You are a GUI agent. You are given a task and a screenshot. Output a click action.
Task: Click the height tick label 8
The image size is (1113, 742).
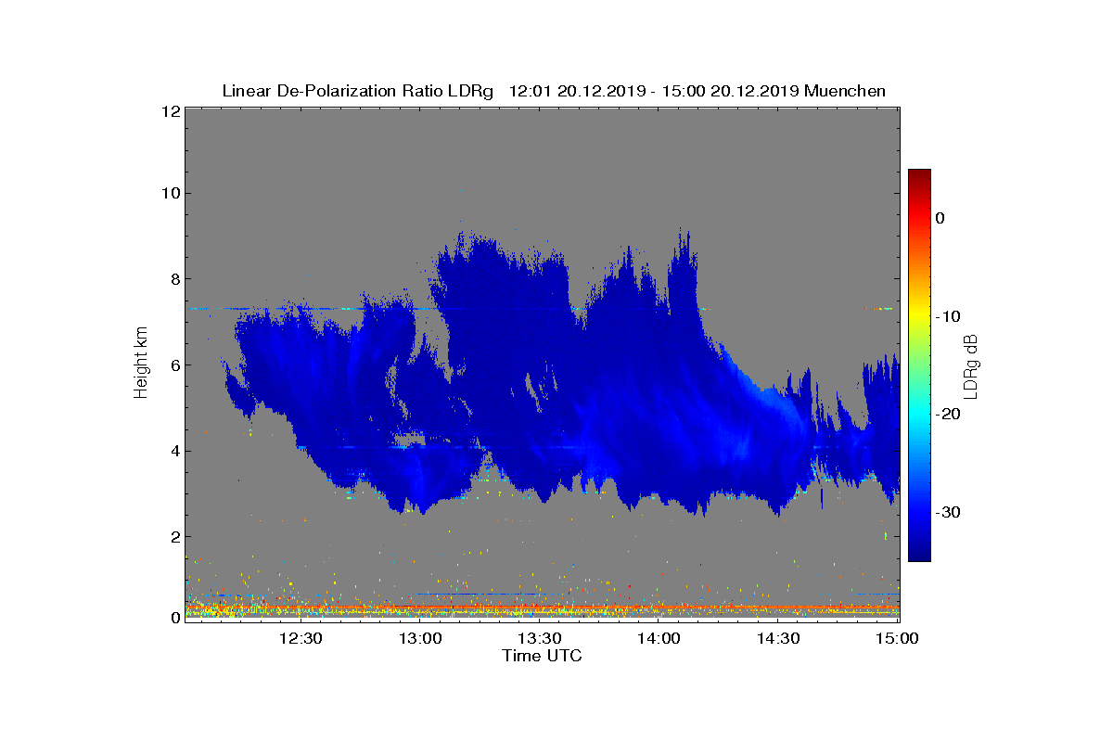pyautogui.click(x=174, y=279)
